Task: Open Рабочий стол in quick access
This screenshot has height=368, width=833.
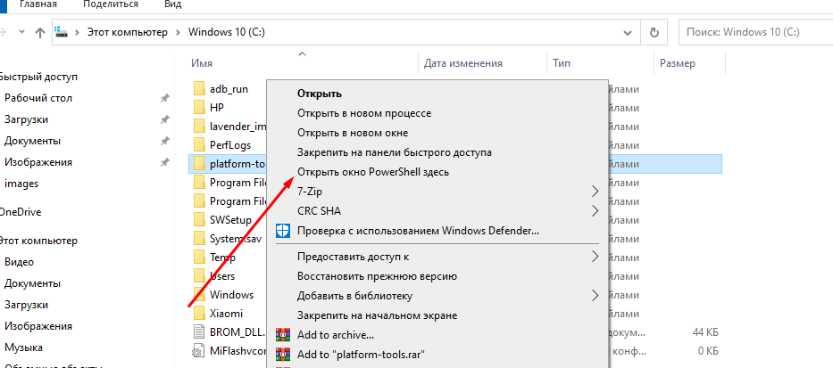Action: pos(38,99)
